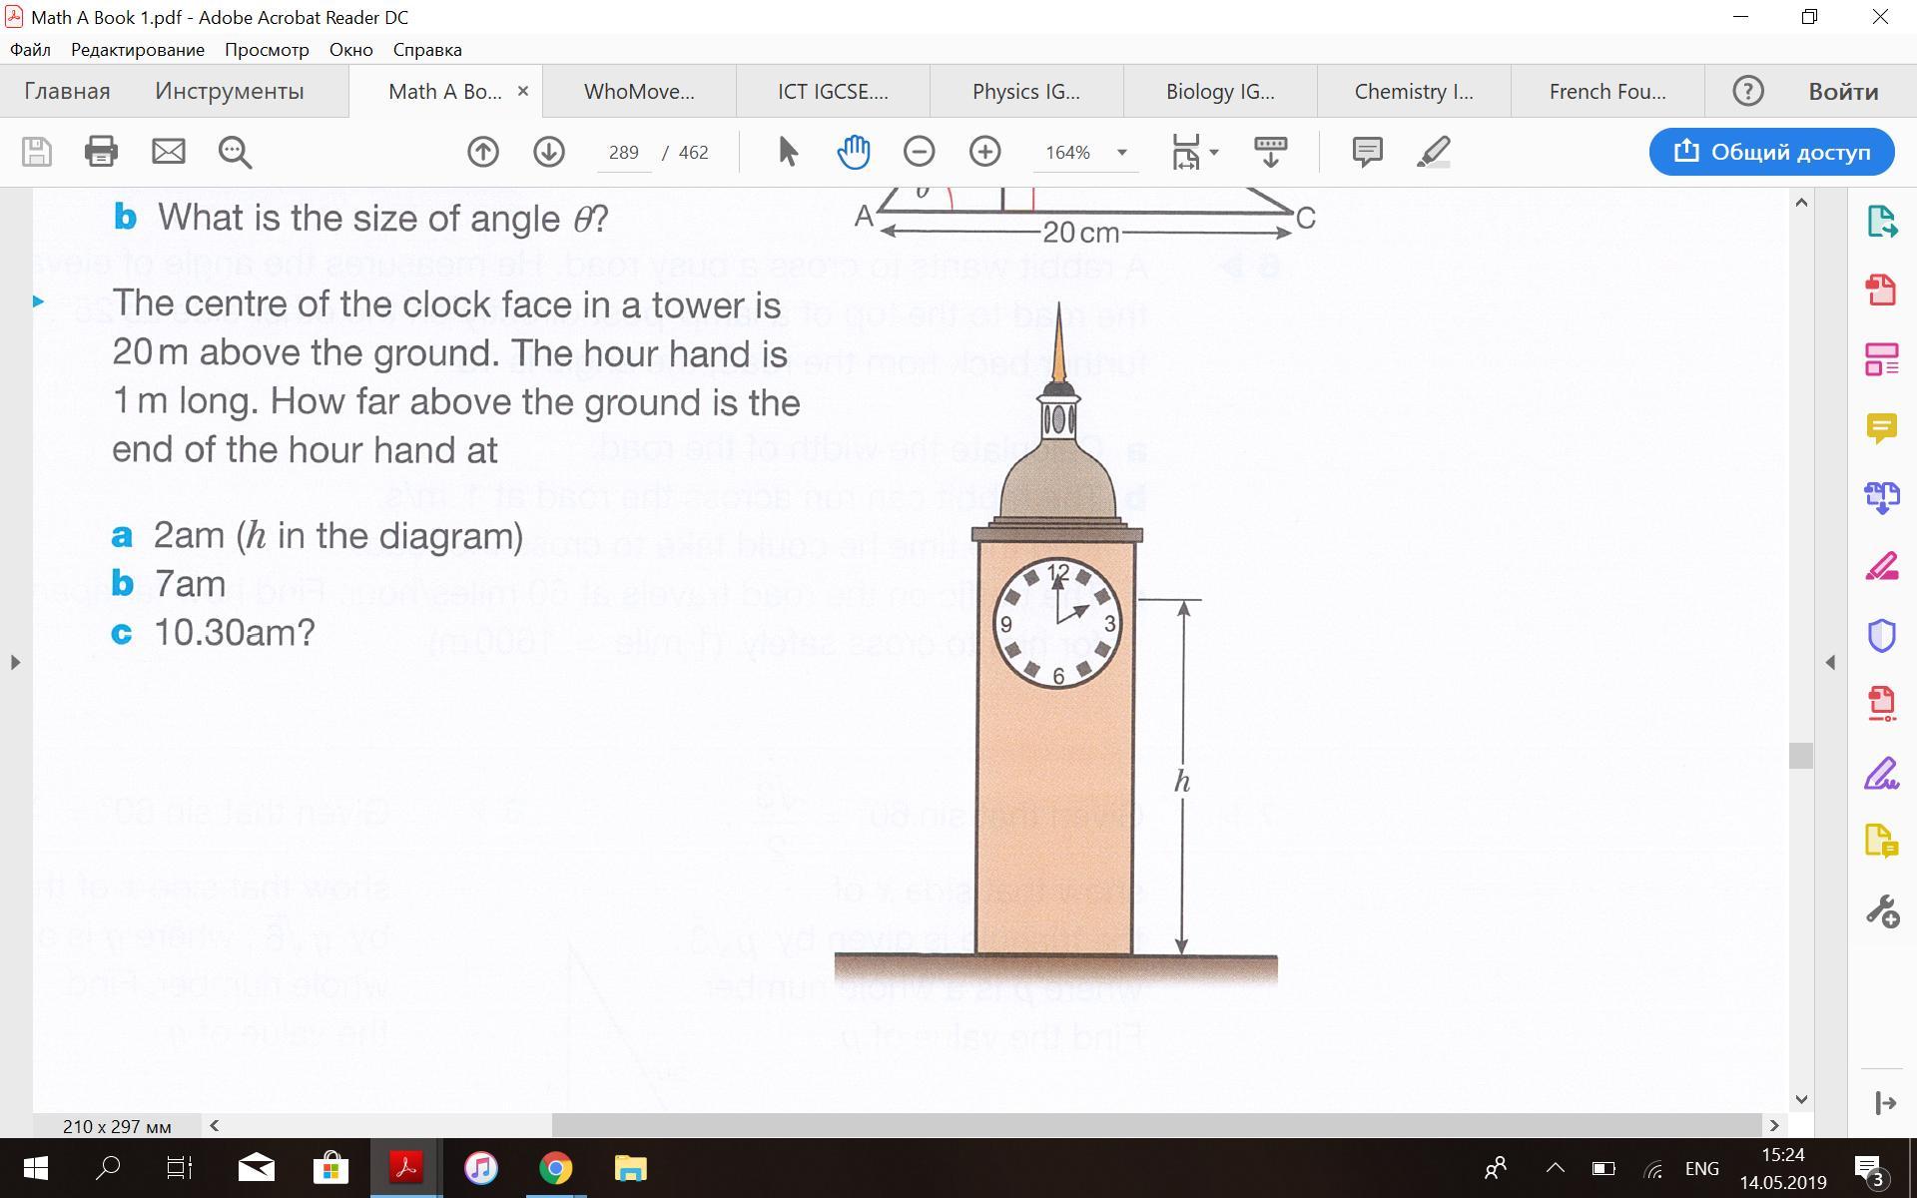The width and height of the screenshot is (1917, 1198).
Task: Expand the left navigation pane
Action: click(15, 662)
